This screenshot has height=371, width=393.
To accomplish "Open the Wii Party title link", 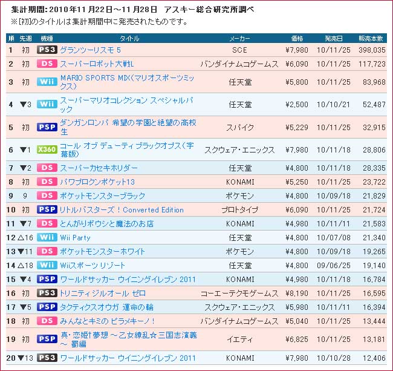I will coord(75,238).
